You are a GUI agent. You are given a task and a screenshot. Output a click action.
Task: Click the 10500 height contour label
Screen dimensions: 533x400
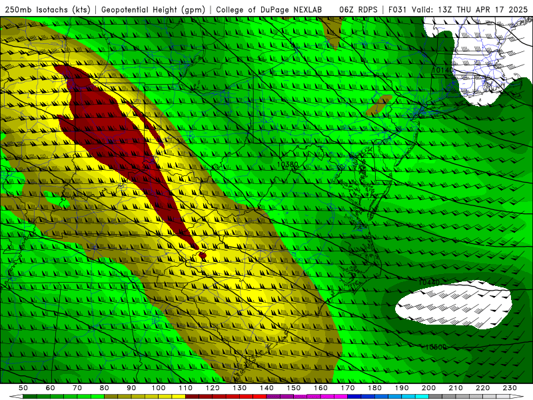pos(436,347)
